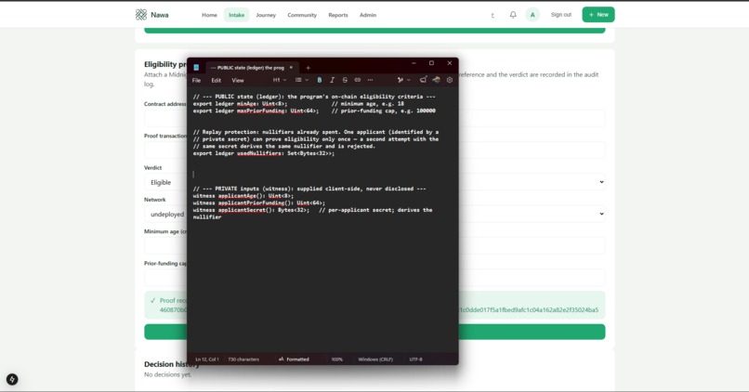Viewport: 749px width, 392px height.
Task: Click the line 'witness applicantAge(): Uint<8>;'
Action: pyautogui.click(x=243, y=196)
